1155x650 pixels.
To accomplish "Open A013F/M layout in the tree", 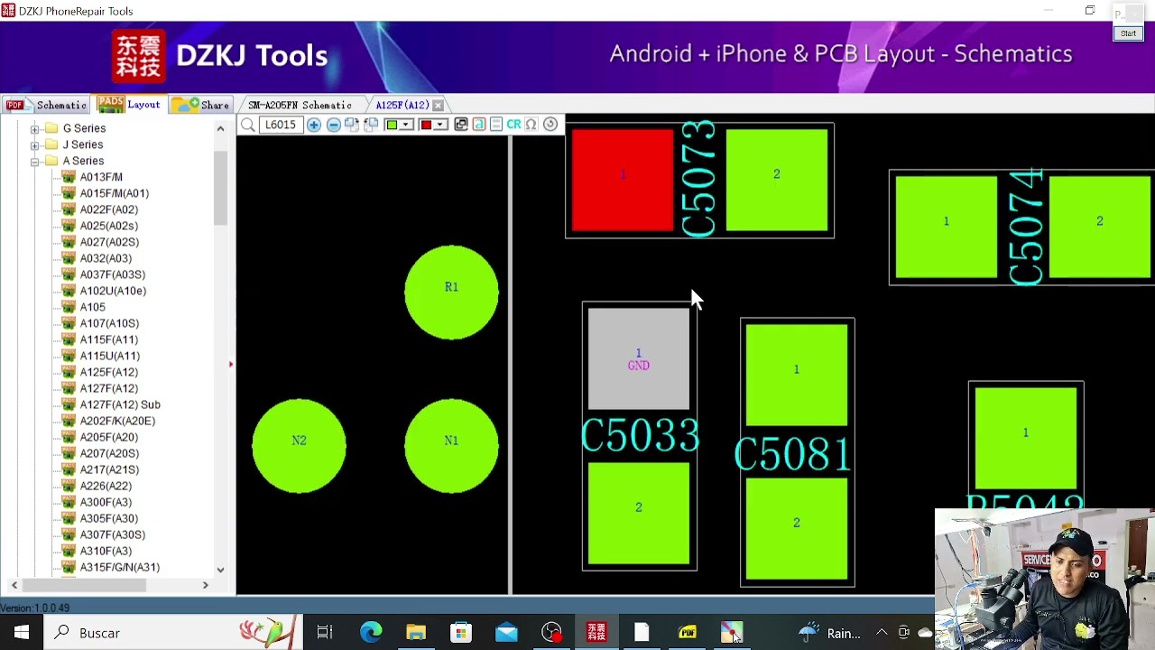I will click(x=101, y=177).
